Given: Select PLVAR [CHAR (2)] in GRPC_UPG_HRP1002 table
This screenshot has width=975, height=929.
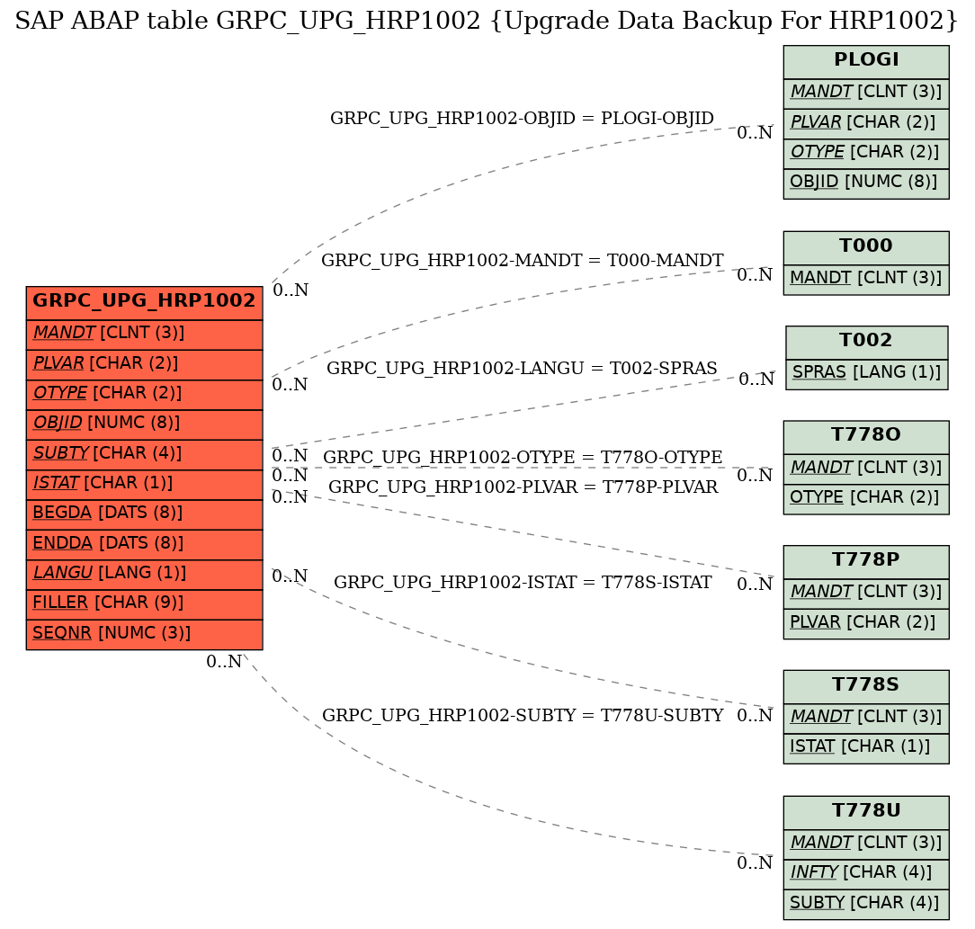Looking at the screenshot, I should [144, 365].
